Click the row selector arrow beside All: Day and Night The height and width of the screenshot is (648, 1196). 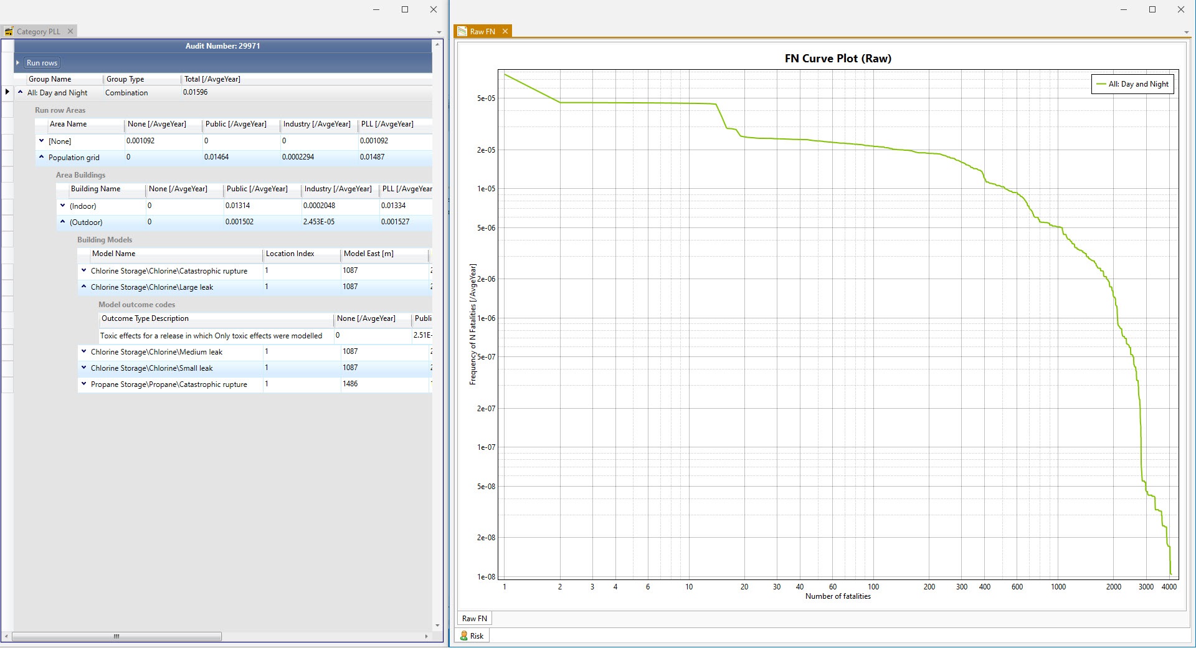point(7,92)
